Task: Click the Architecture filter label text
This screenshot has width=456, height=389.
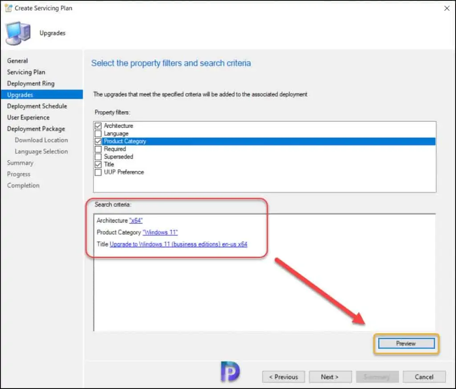Action: (x=118, y=126)
